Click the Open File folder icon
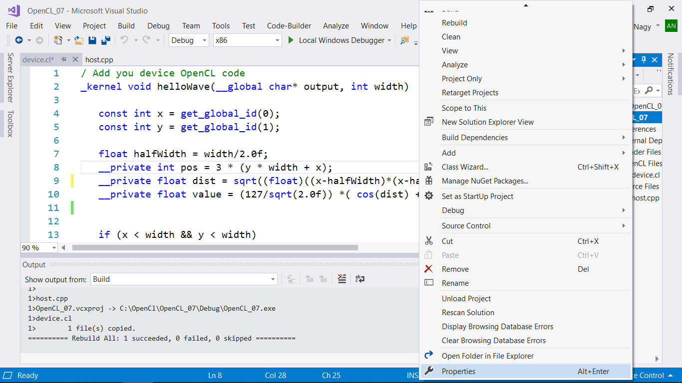Image resolution: width=682 pixels, height=383 pixels. coord(79,40)
